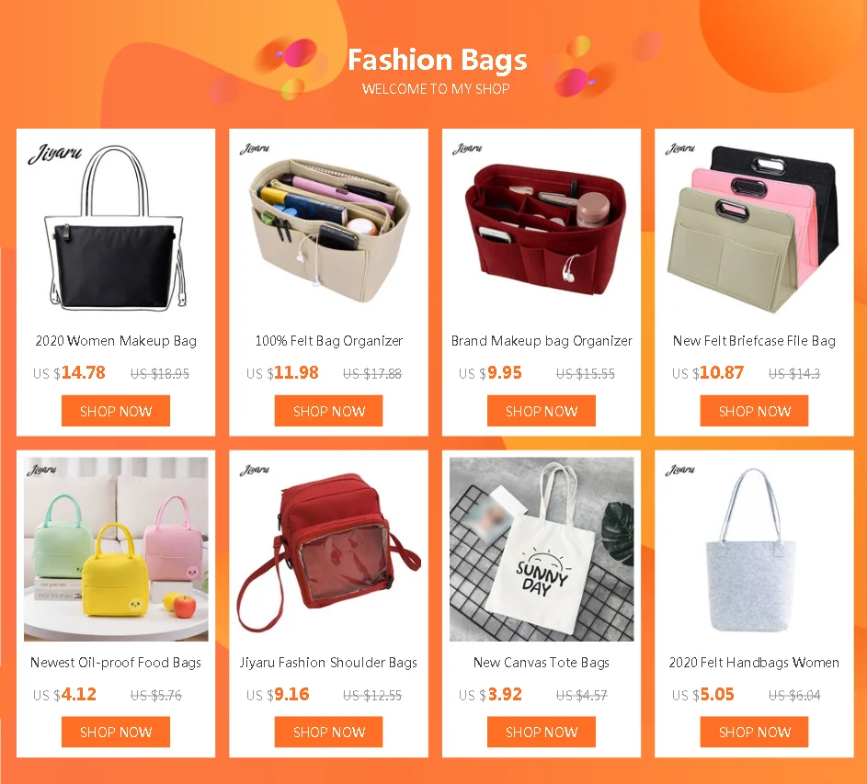Open the beige 100% Felt Bag Organizer image
The image size is (867, 784).
click(328, 228)
